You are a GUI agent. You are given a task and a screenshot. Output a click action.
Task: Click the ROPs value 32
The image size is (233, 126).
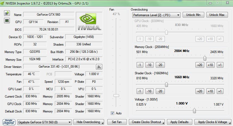tap(35, 44)
